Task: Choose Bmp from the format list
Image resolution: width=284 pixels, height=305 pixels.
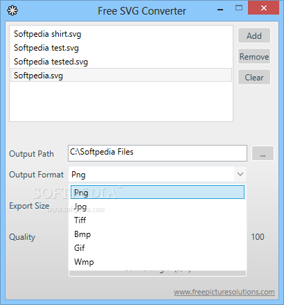Action: (x=157, y=234)
